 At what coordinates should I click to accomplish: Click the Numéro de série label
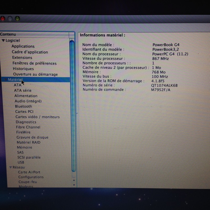(x=99, y=85)
